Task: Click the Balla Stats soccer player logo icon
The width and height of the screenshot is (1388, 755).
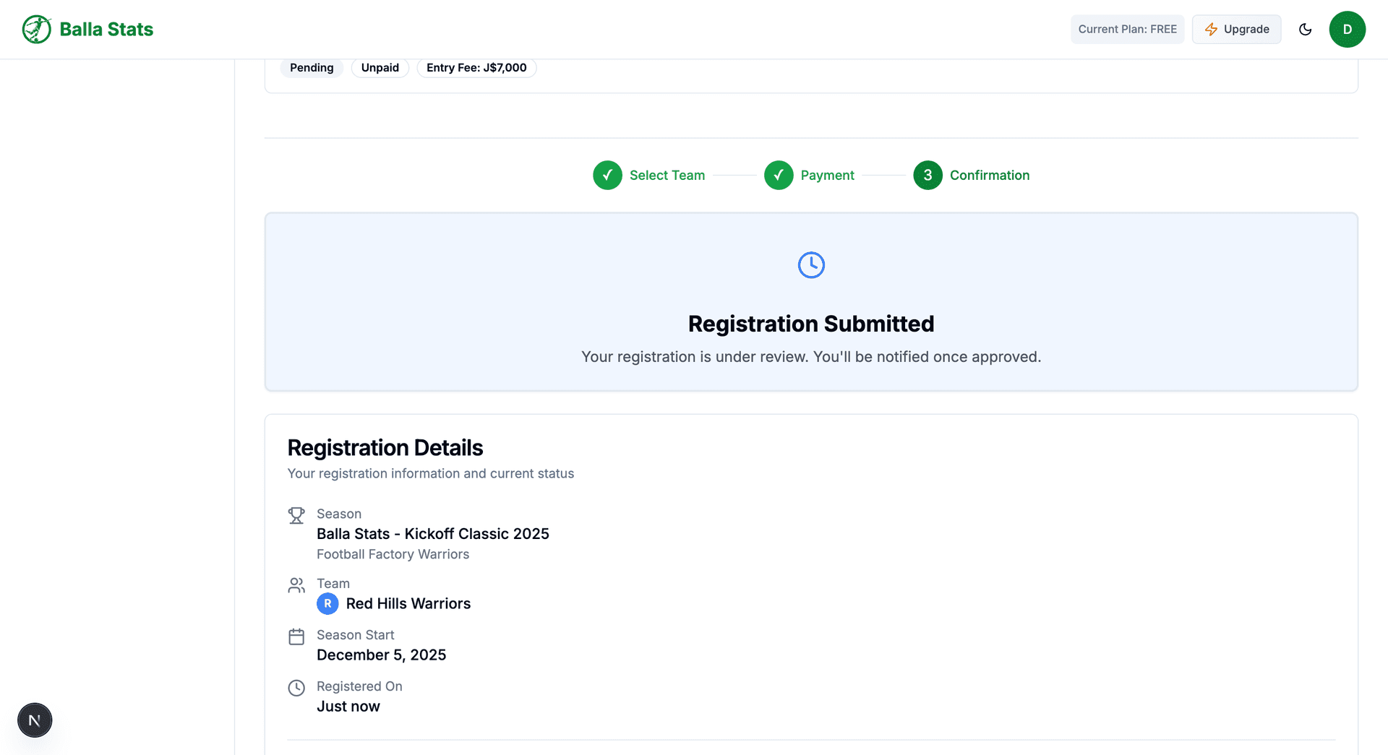Action: [x=36, y=29]
